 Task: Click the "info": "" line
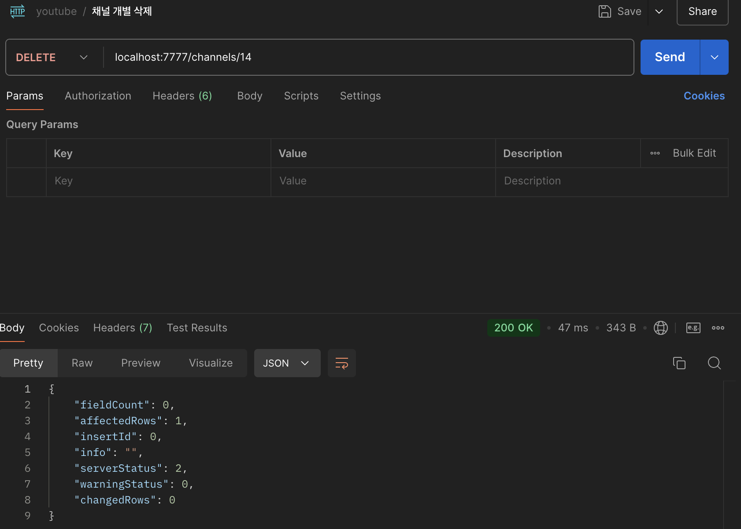[x=108, y=452]
